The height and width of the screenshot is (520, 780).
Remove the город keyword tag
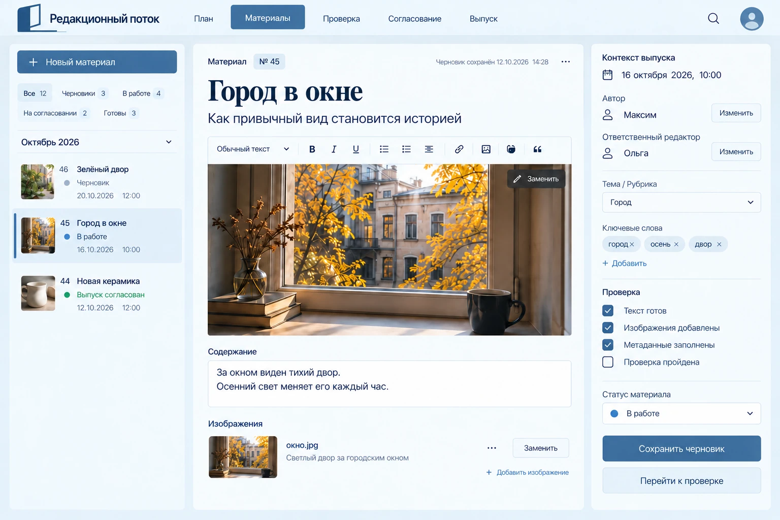click(x=632, y=244)
